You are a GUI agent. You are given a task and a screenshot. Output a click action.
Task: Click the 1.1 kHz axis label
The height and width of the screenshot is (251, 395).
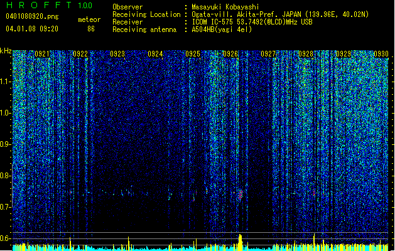(x=6, y=82)
